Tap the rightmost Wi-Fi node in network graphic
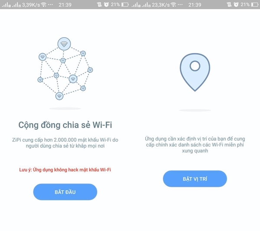This screenshot has width=260, height=231. (90, 70)
